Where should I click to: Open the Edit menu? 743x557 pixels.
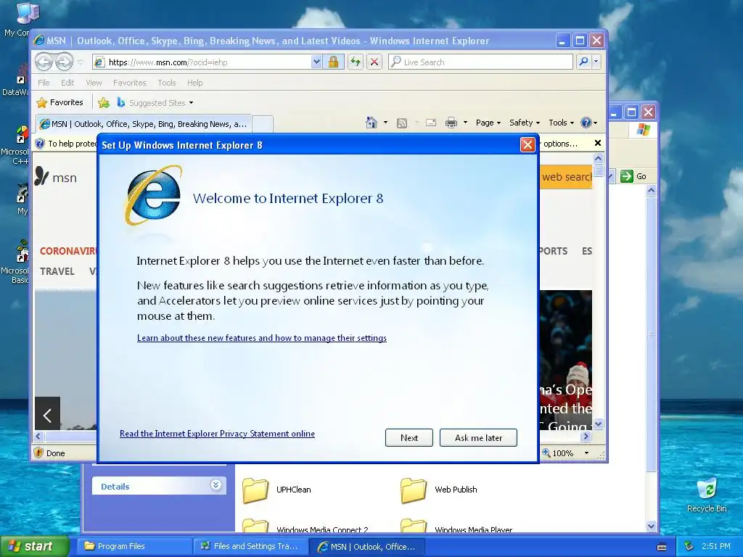coord(67,83)
